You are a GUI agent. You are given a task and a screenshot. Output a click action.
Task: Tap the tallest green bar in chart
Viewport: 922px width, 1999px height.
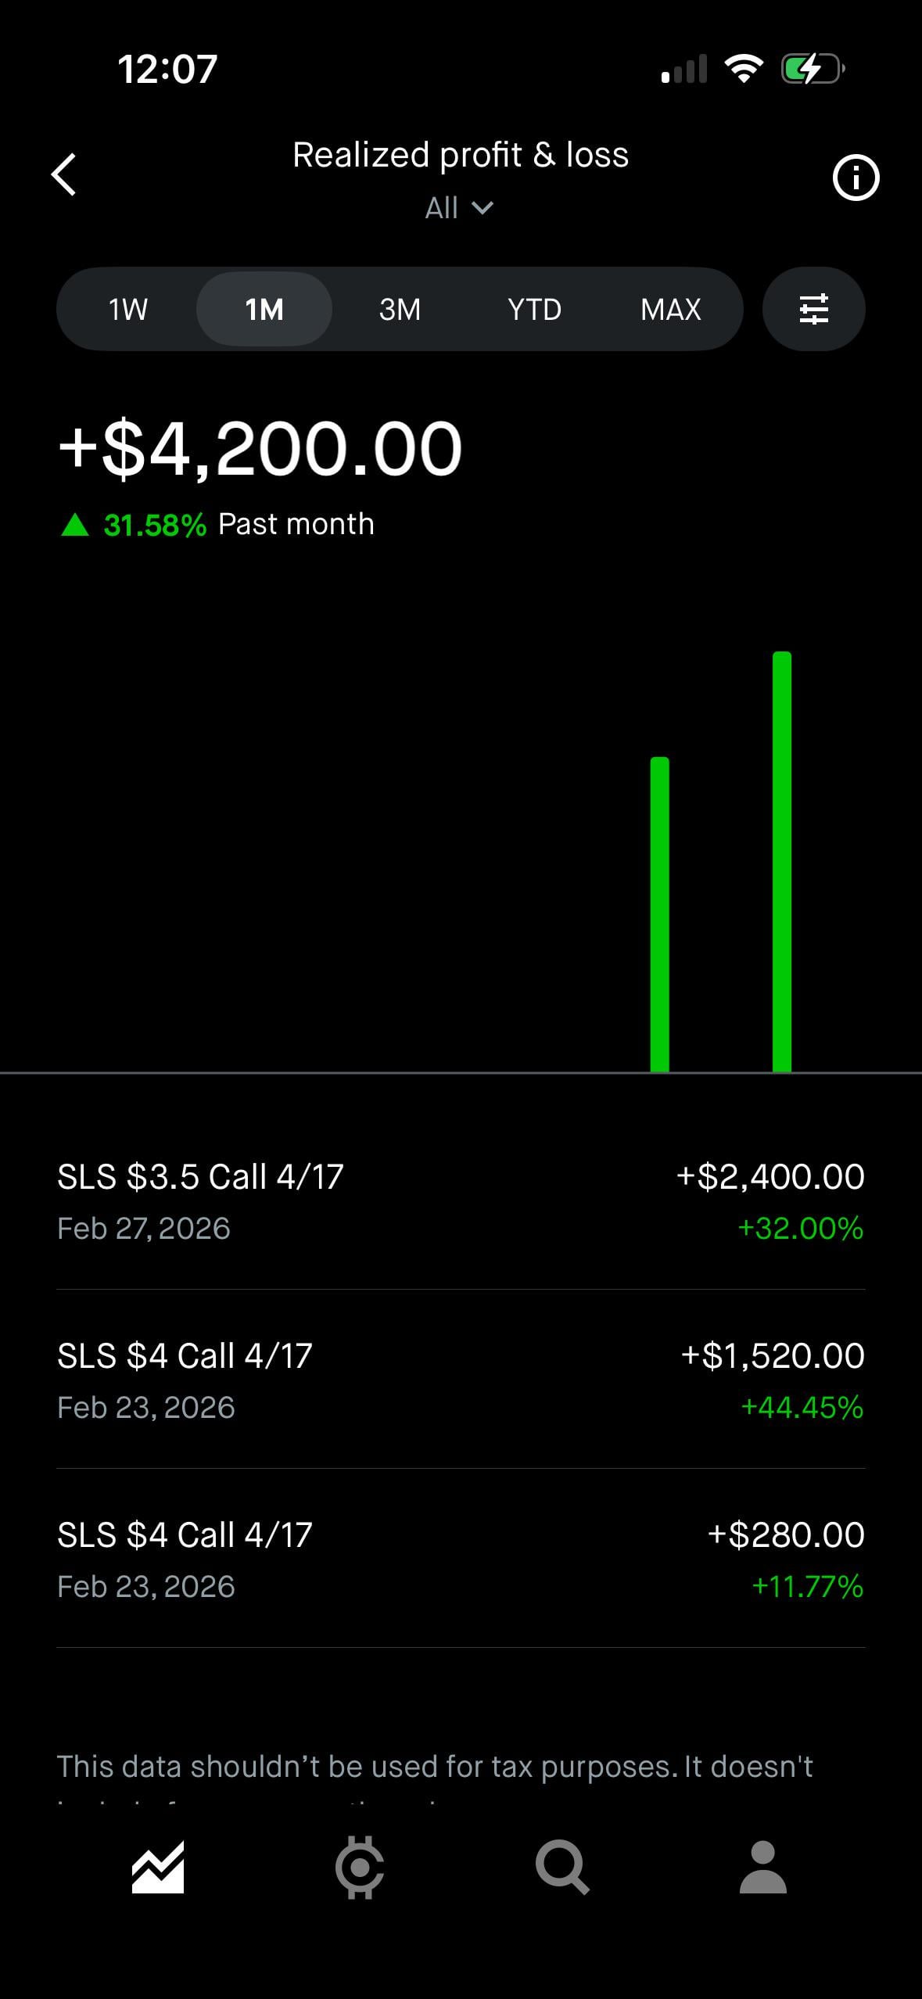[x=781, y=860]
